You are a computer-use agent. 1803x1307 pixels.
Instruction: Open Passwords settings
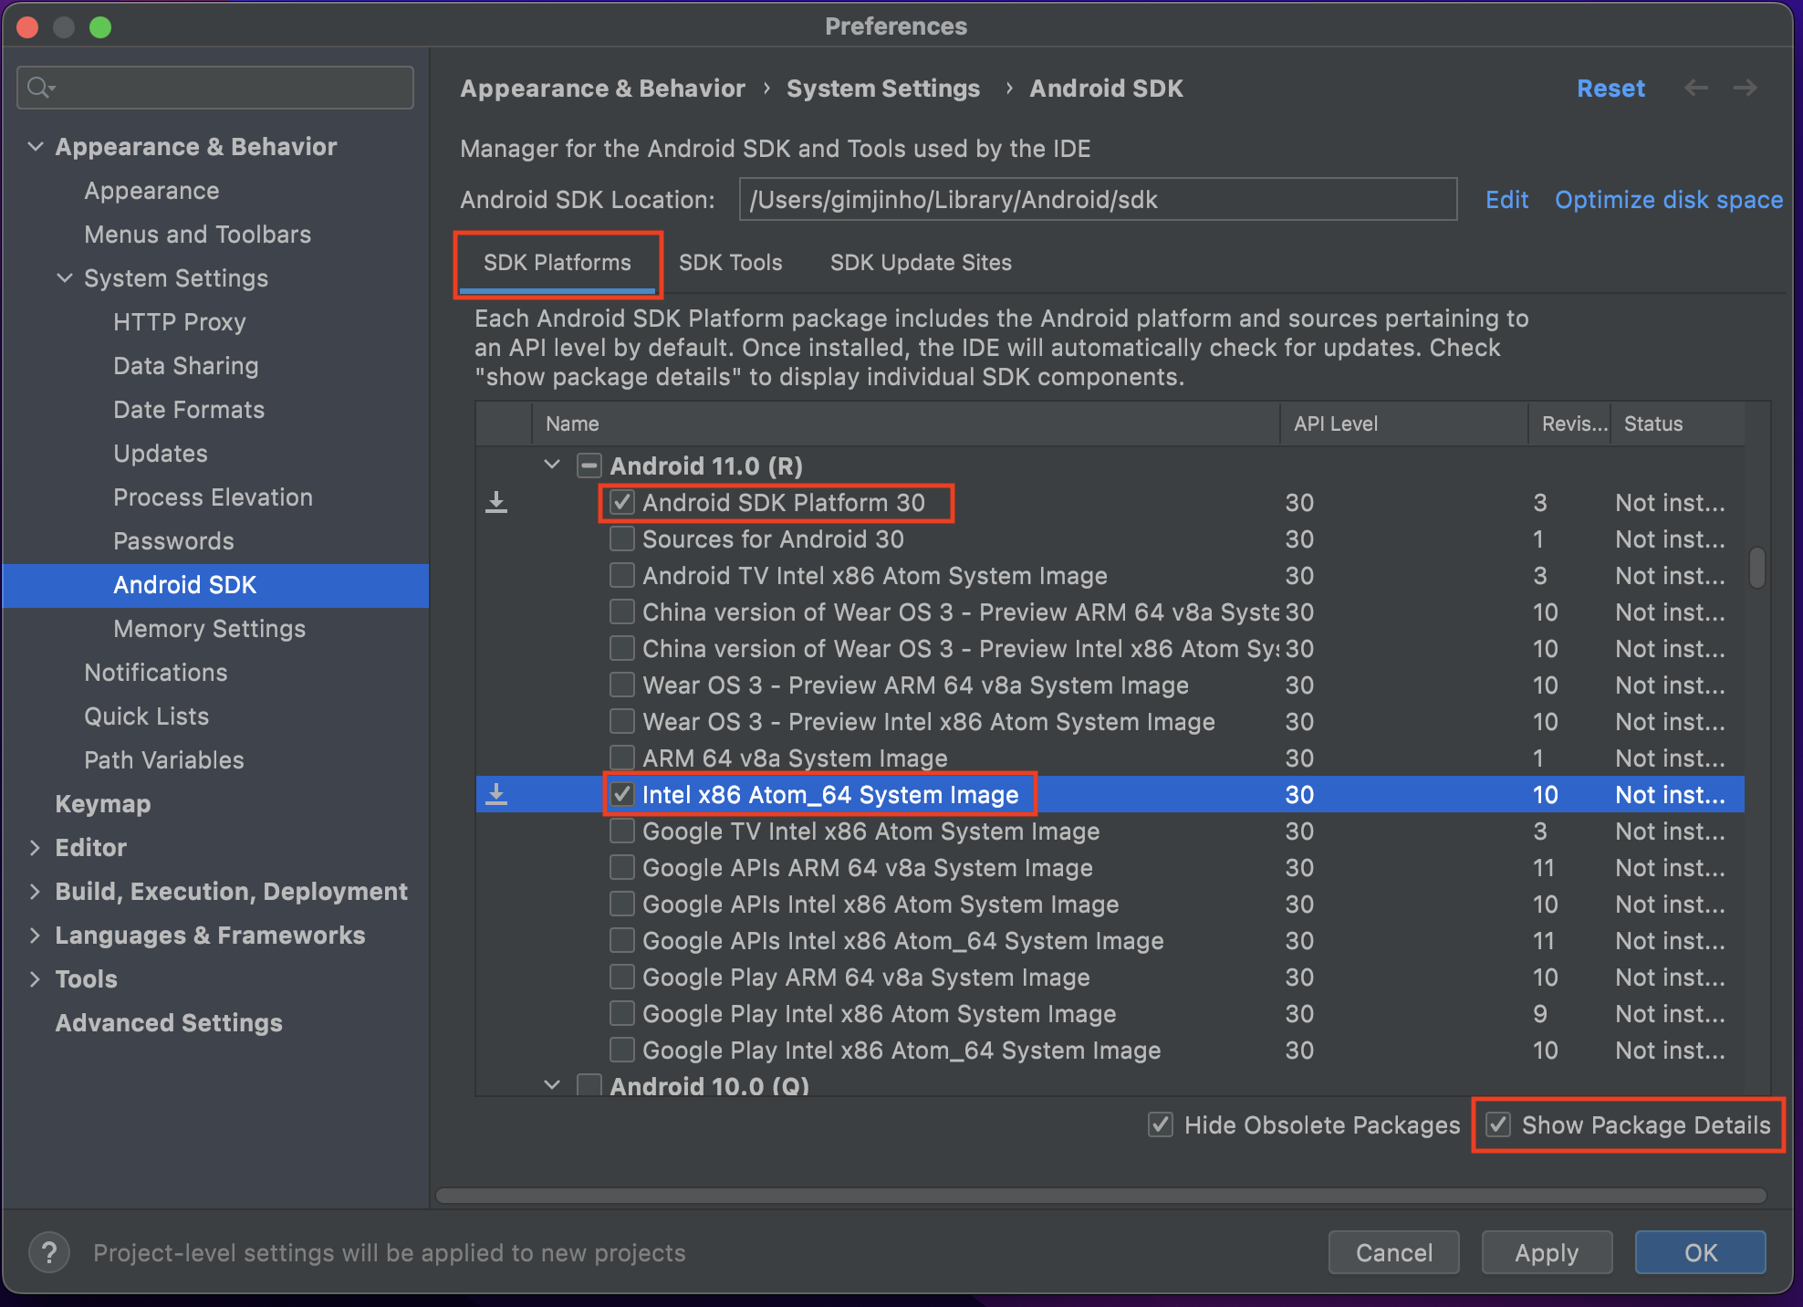[x=173, y=541]
